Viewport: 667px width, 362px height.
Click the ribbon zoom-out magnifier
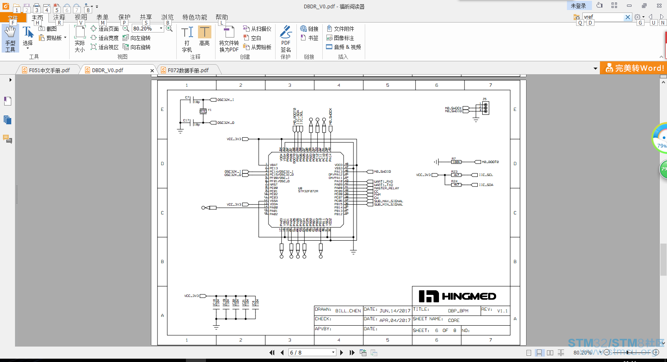125,28
